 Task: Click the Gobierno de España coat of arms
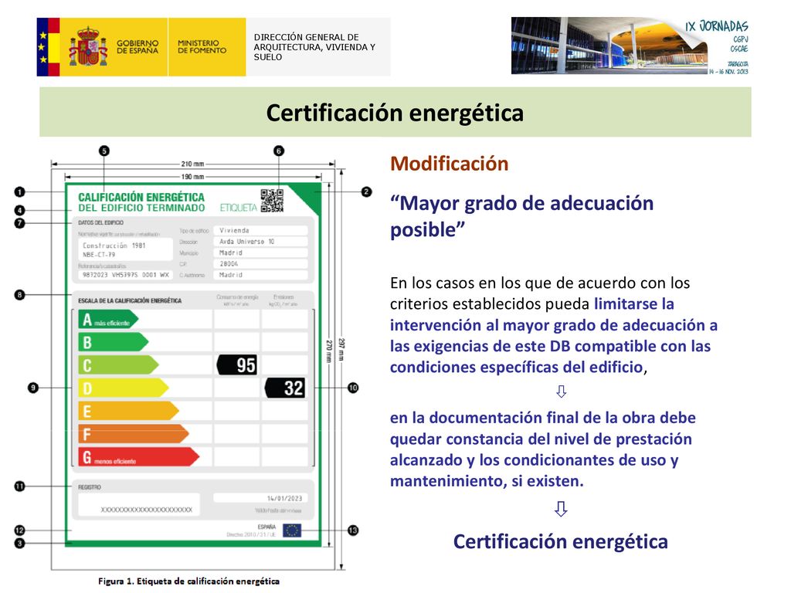tap(88, 46)
